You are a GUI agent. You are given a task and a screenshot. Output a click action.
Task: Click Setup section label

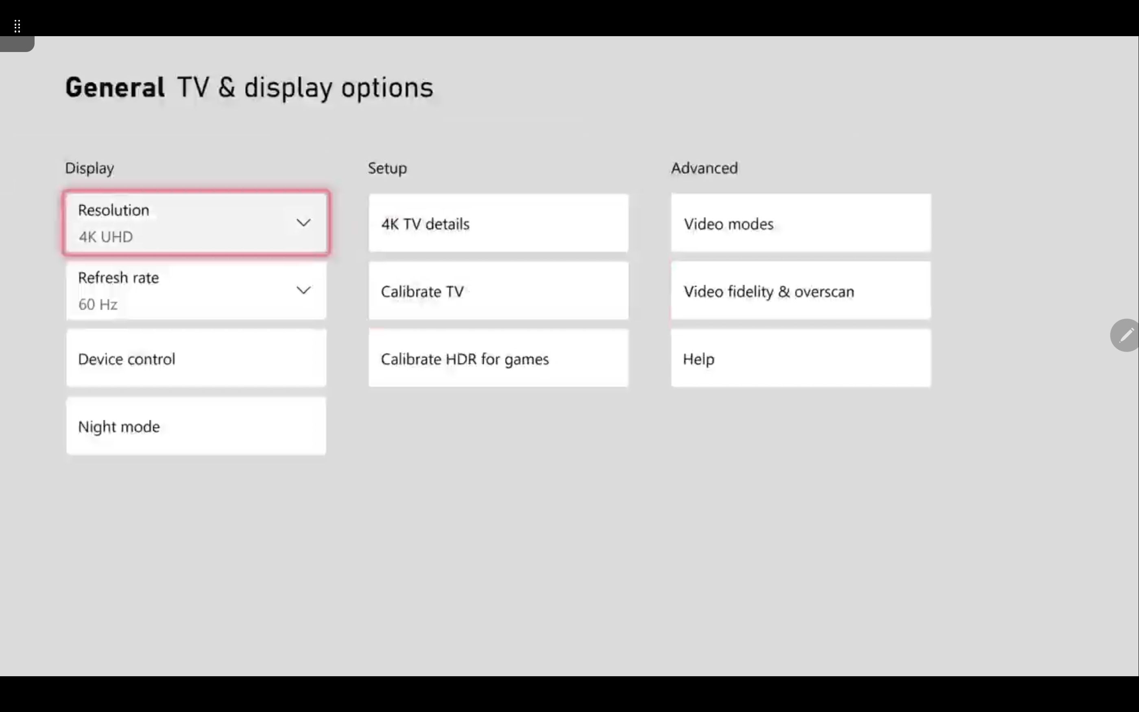click(387, 168)
